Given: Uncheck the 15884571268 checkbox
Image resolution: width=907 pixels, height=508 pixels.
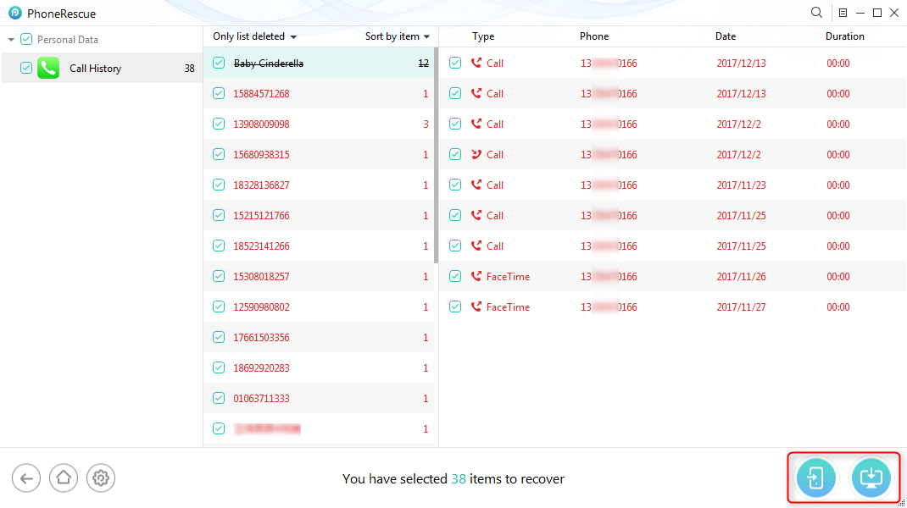Looking at the screenshot, I should 219,93.
